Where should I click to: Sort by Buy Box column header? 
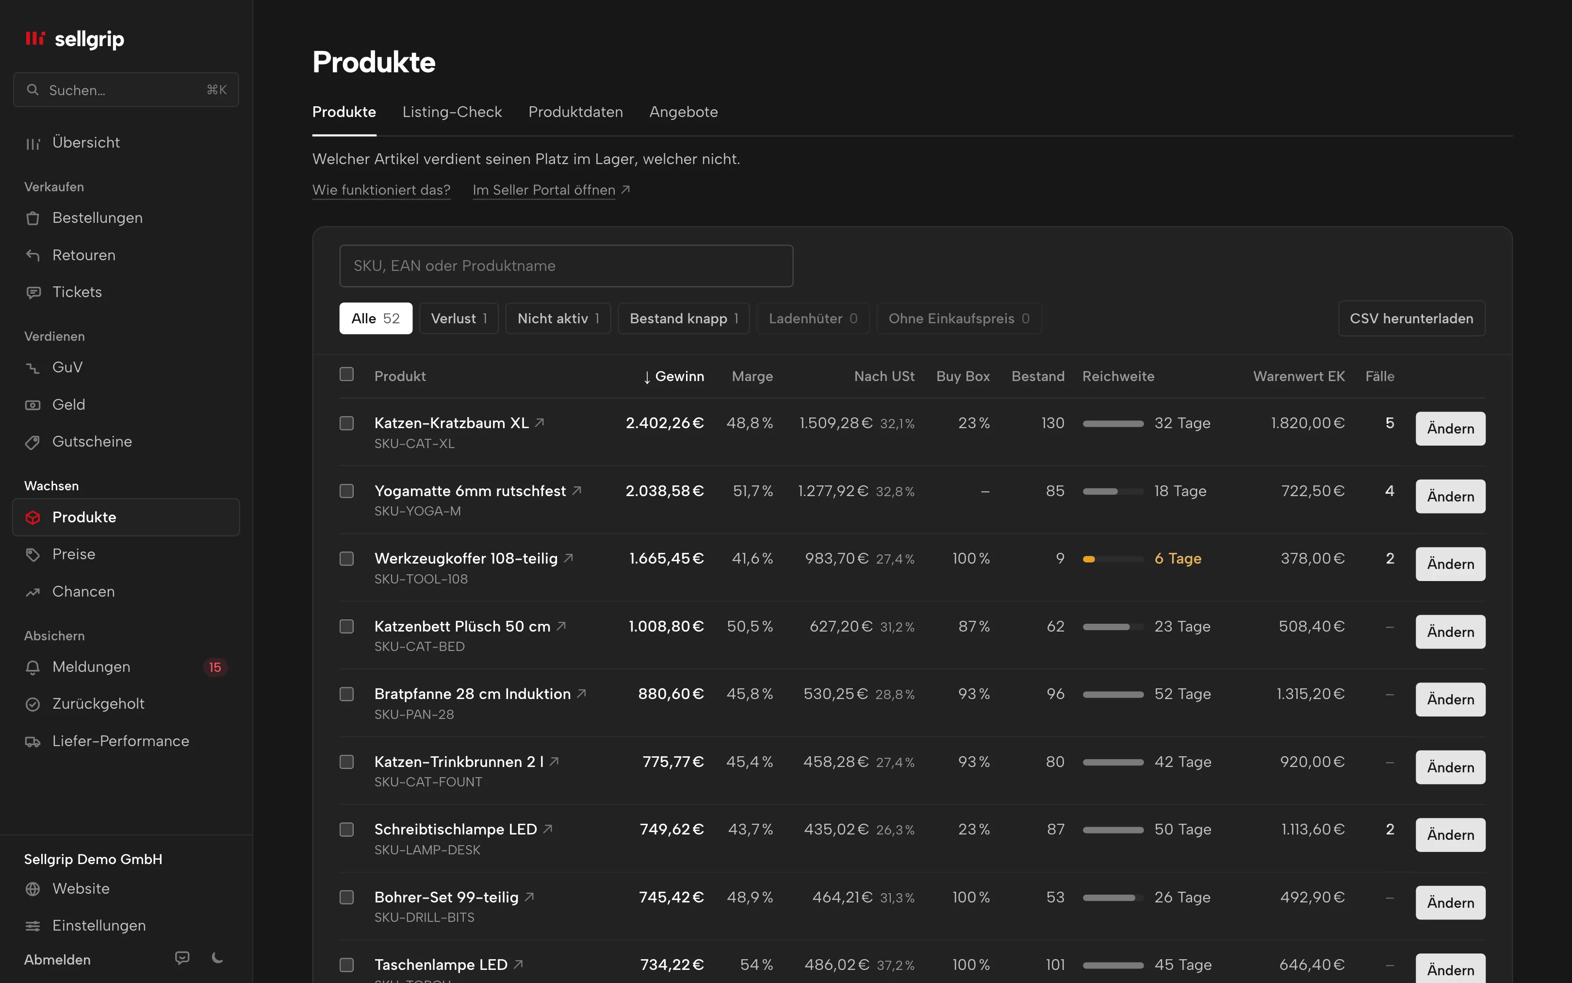pos(963,376)
